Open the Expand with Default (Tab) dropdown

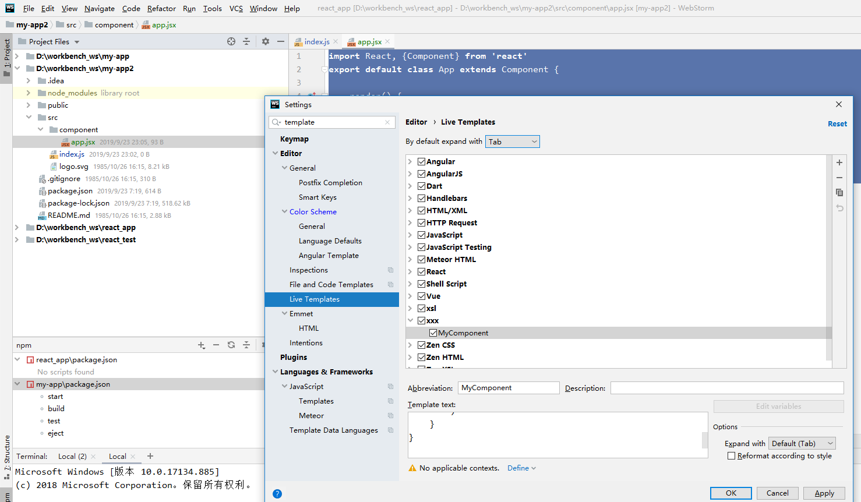(802, 444)
